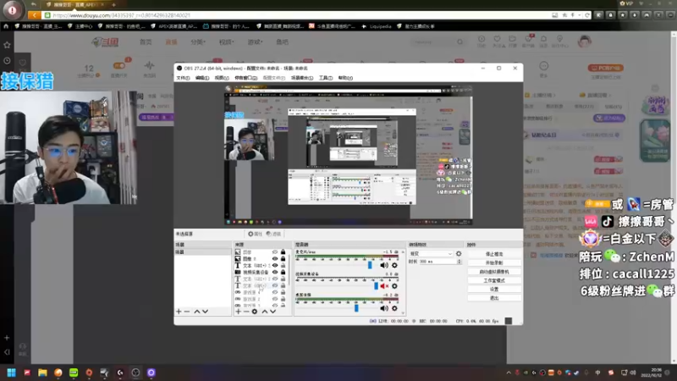Remove source with the minus under sources list
This screenshot has width=677, height=381.
246,312
